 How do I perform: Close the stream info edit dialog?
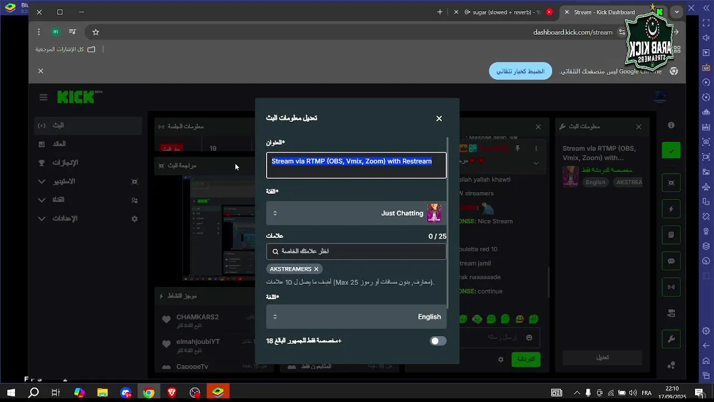(439, 118)
